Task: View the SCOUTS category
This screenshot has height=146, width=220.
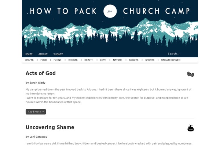Action: coord(134,60)
